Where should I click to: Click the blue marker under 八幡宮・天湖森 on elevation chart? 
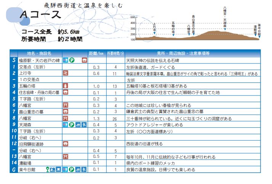click(225, 29)
